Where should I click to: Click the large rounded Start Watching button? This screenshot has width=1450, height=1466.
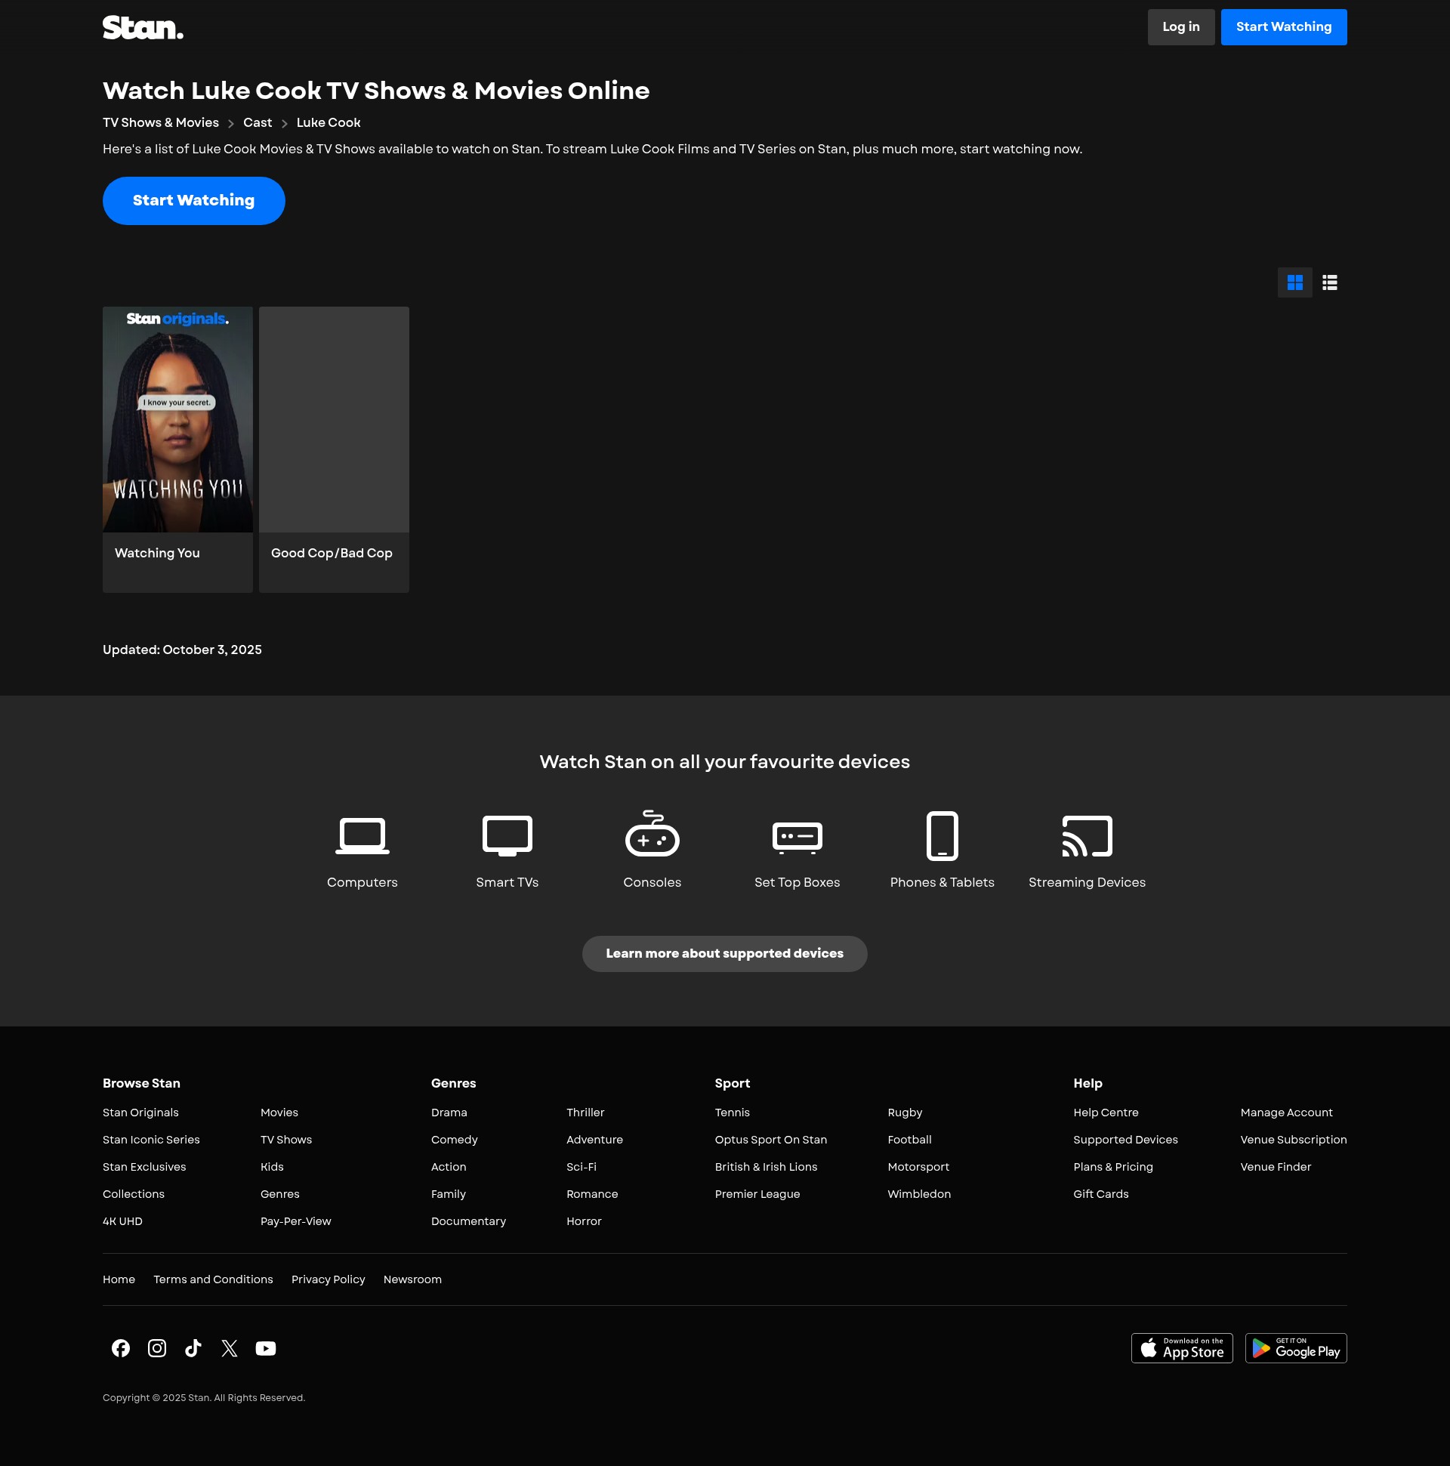click(193, 200)
